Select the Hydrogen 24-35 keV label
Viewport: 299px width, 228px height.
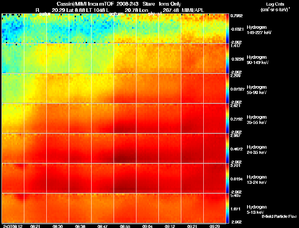pos(257,150)
